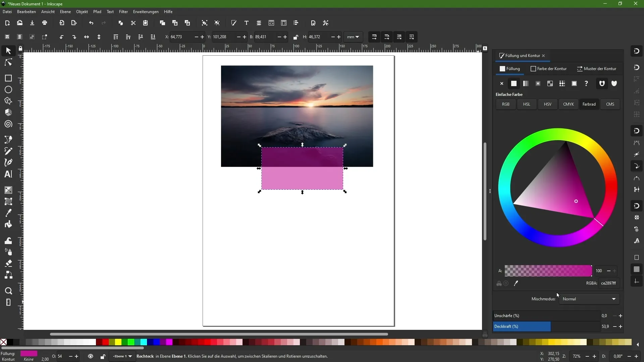Screen dimensions: 644x362
Task: Flip selection horizontally
Action: [x=87, y=37]
